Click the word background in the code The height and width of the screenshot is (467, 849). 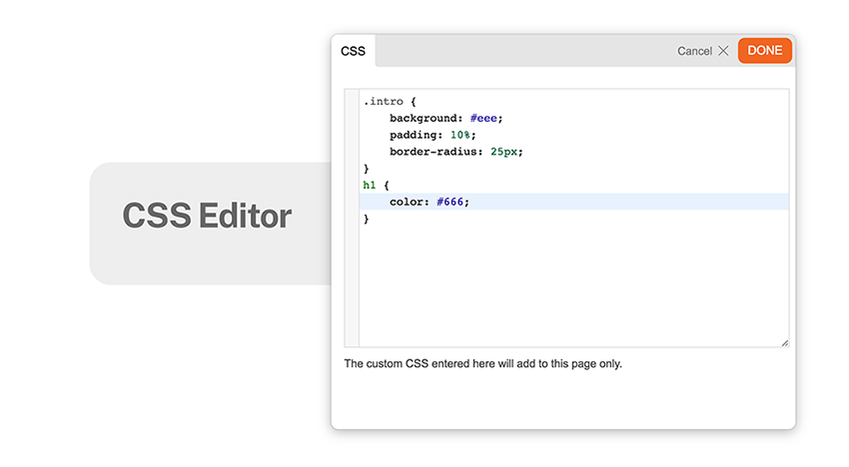click(423, 118)
